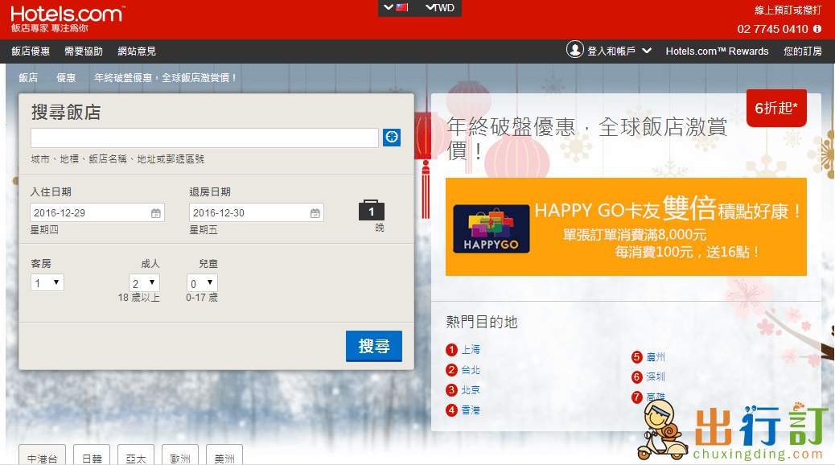The height and width of the screenshot is (465, 835).
Task: Open 您的訂房 in the navigation bar
Action: tap(803, 51)
